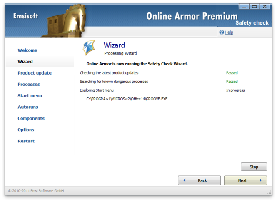Image resolution: width=277 pixels, height=202 pixels.
Task: Click the 'In progress' status text
Action: click(x=235, y=90)
